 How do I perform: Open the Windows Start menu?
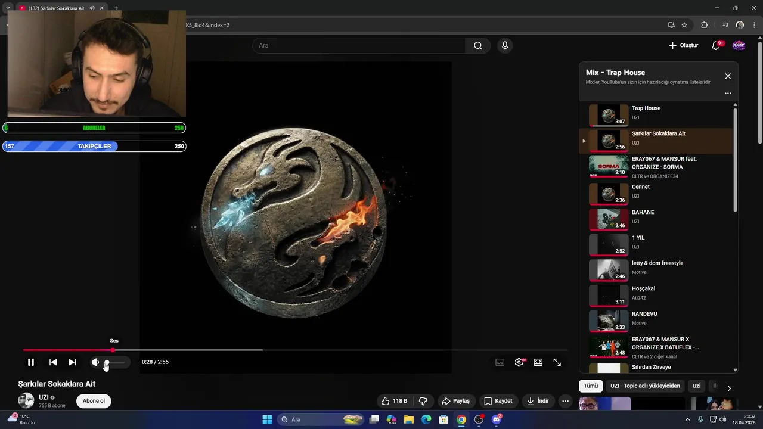click(x=267, y=419)
